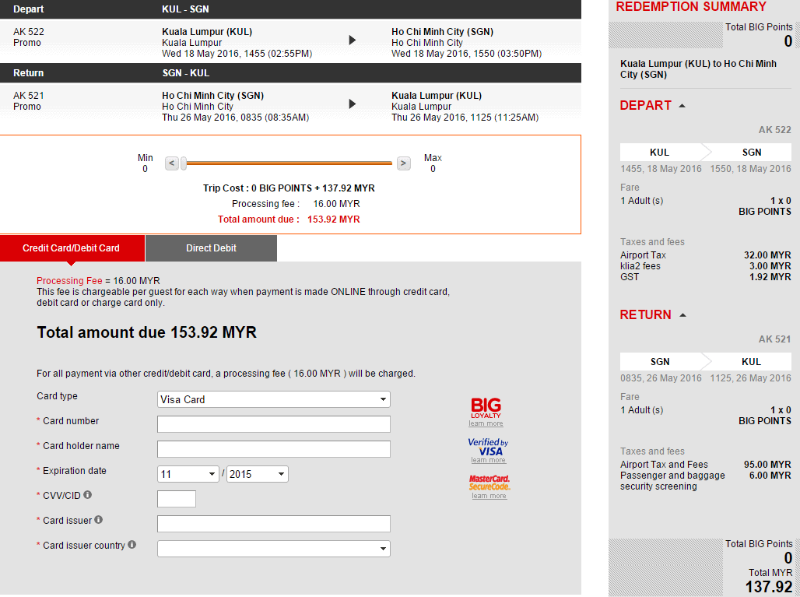The image size is (800, 597).
Task: Click the MasterCard SecureCode logo
Action: pos(489,483)
